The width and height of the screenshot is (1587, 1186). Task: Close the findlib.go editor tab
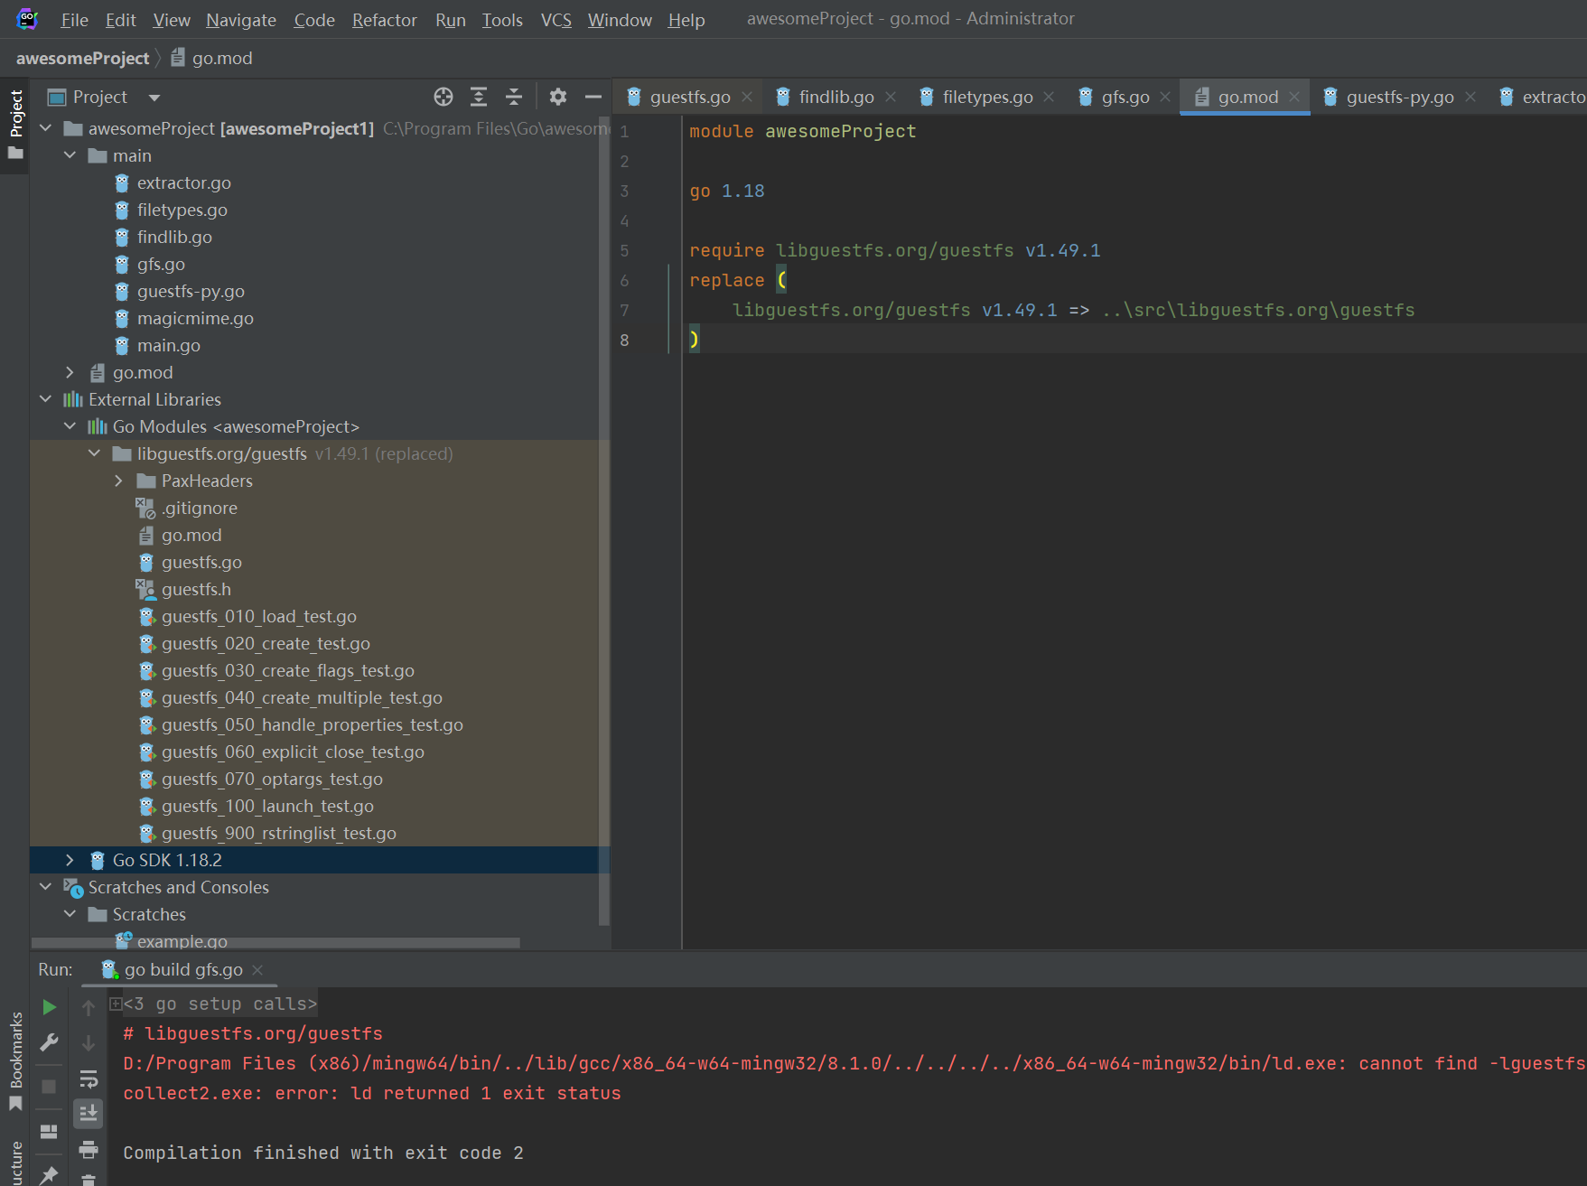point(891,97)
